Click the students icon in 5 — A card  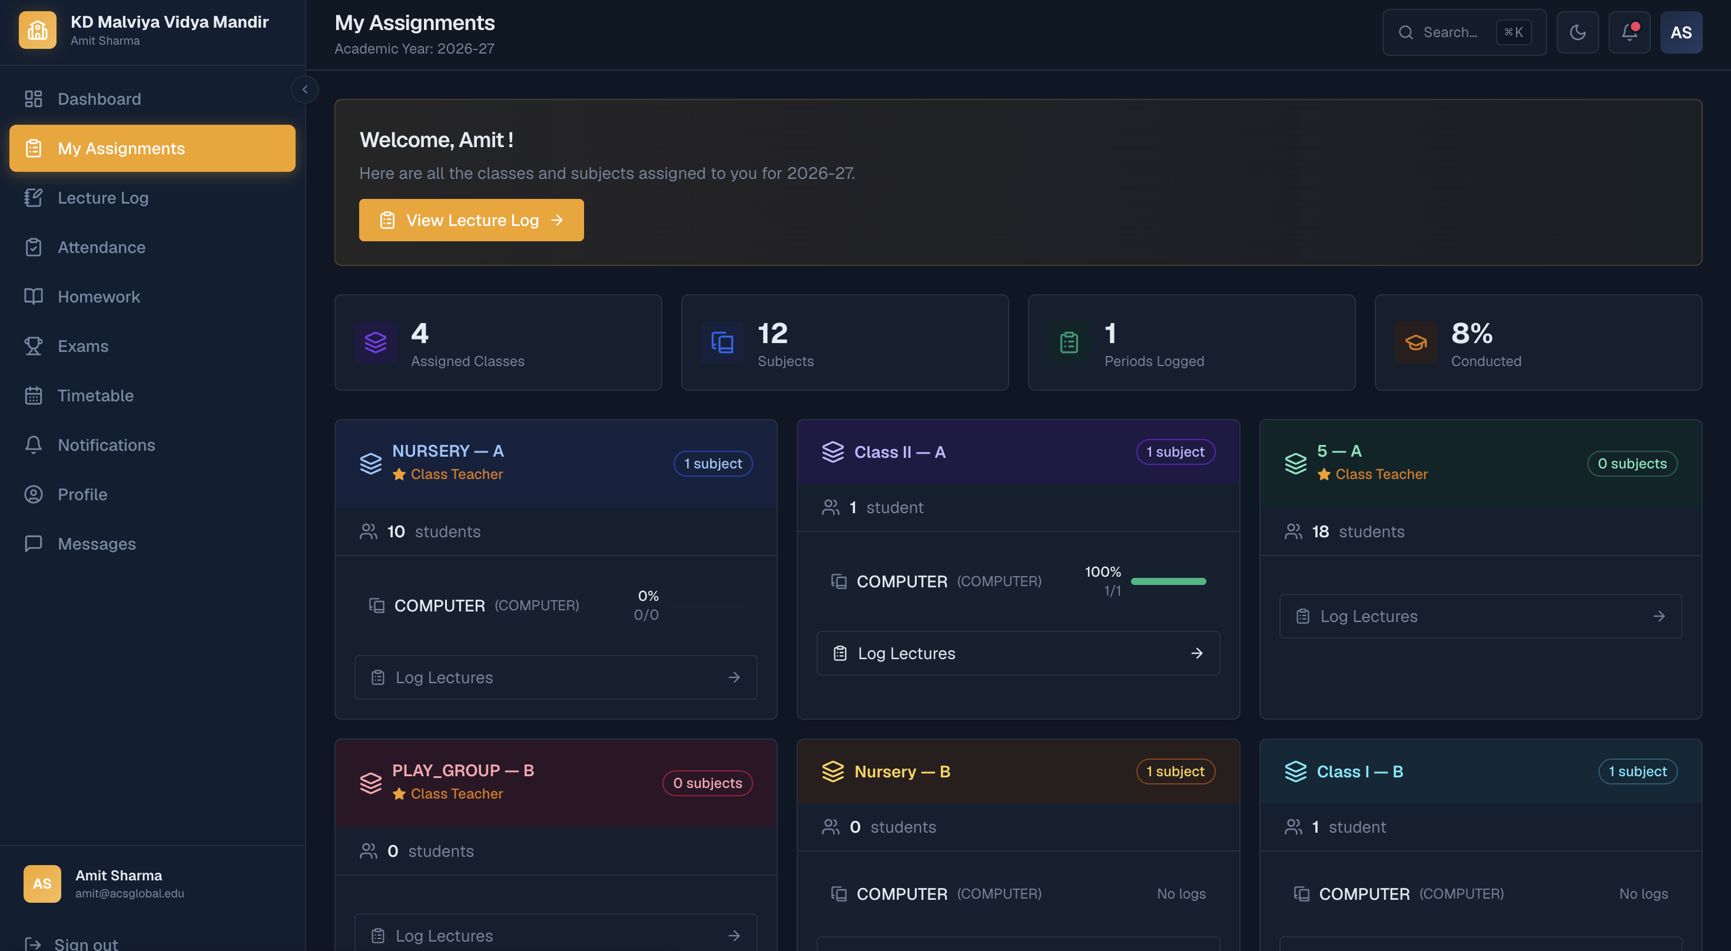[1293, 532]
